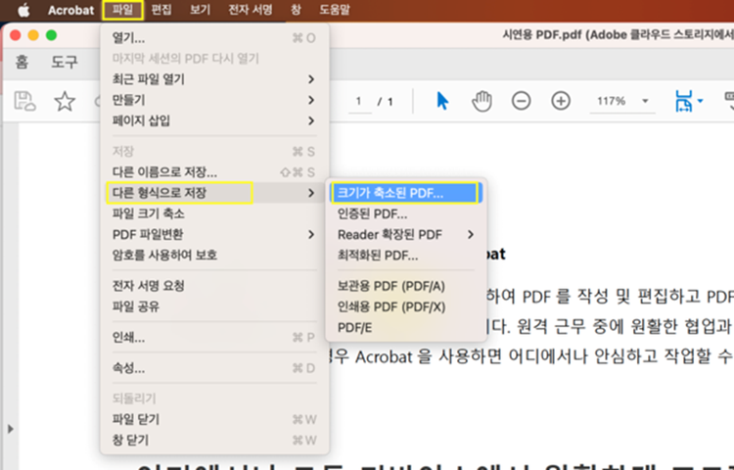Open the 다른 형식으로 저장 submenu

point(214,193)
